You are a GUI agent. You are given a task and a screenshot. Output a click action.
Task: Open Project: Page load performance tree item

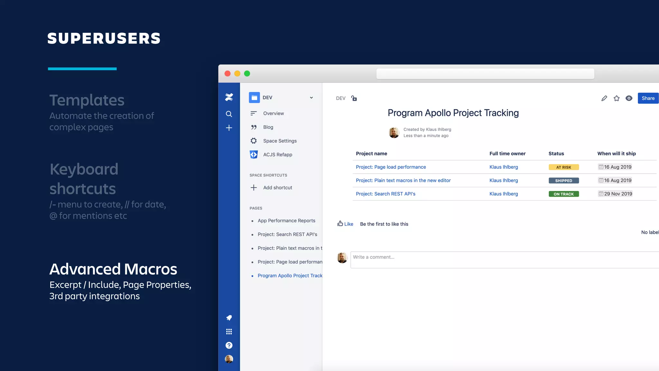(290, 262)
